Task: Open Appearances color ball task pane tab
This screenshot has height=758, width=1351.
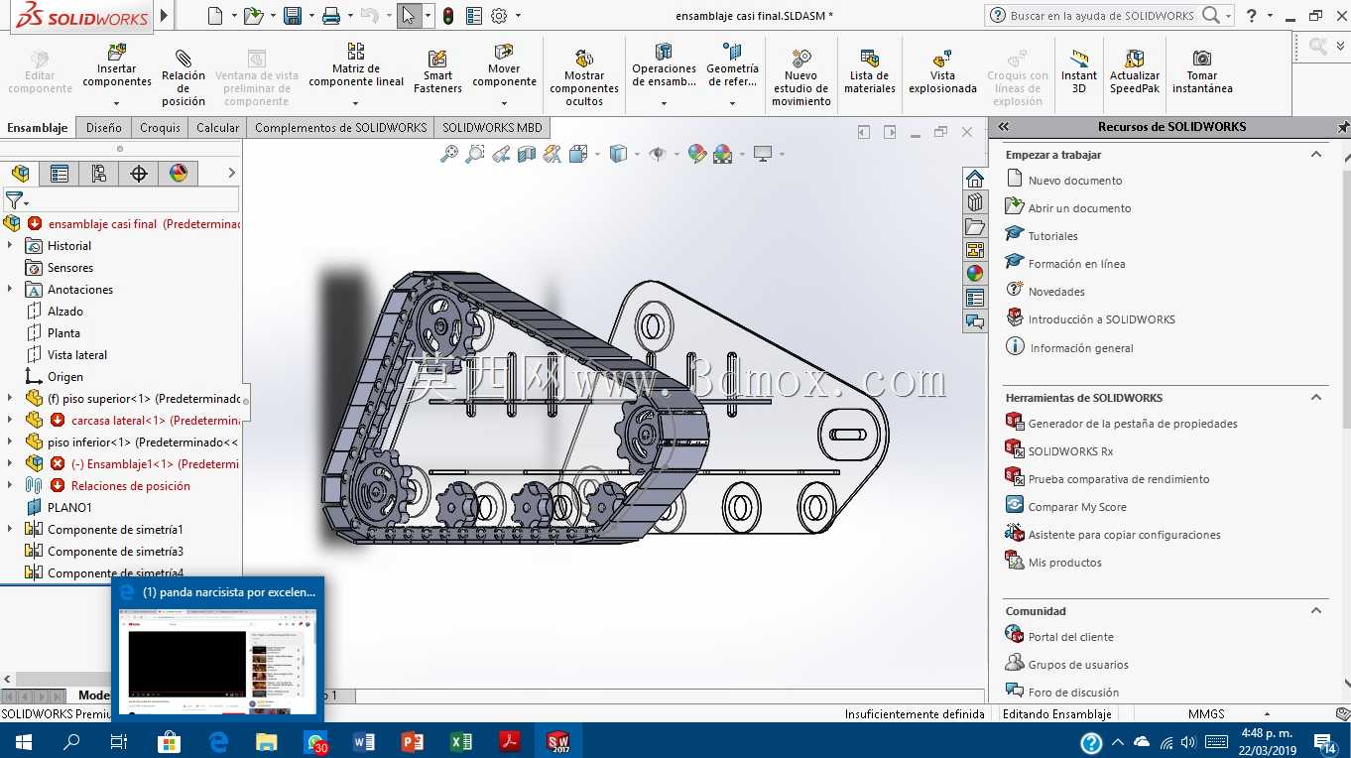Action: (x=975, y=274)
